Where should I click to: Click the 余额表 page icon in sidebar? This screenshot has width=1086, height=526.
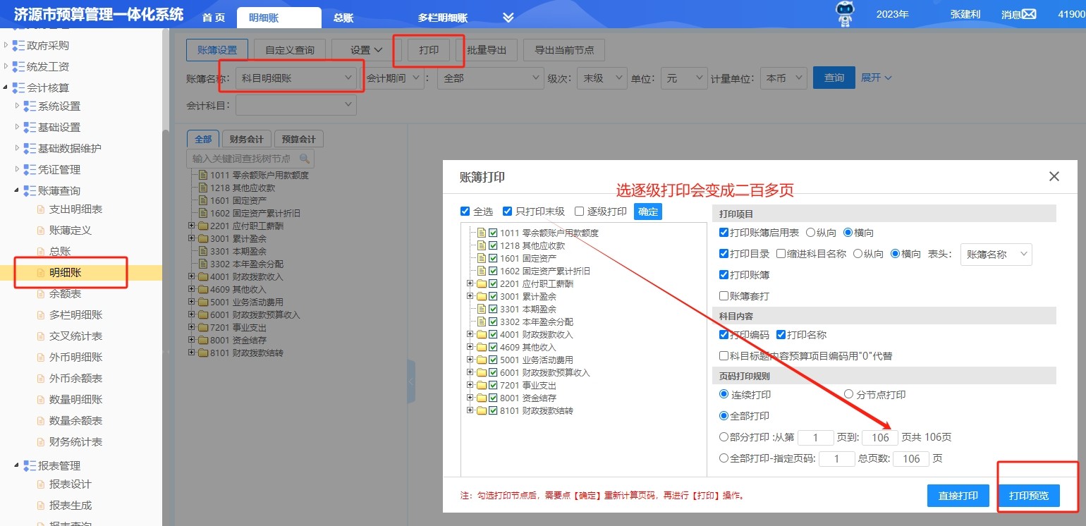(41, 294)
